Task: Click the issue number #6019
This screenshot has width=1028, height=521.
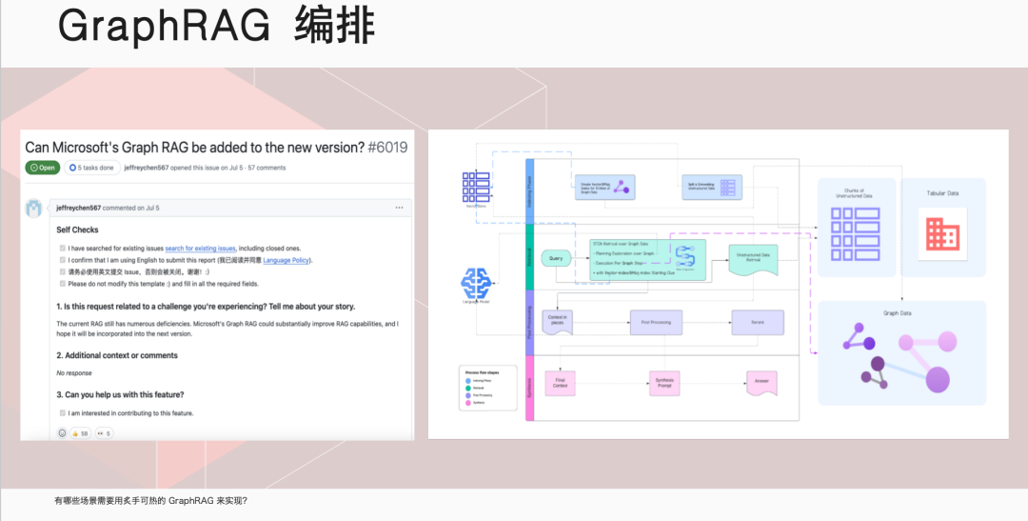Action: 387,147
